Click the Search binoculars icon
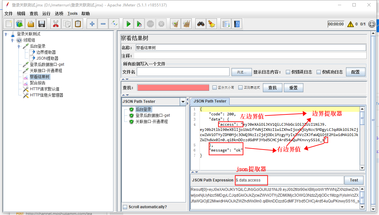Screen dimensions: 379x215 pyautogui.click(x=200, y=24)
